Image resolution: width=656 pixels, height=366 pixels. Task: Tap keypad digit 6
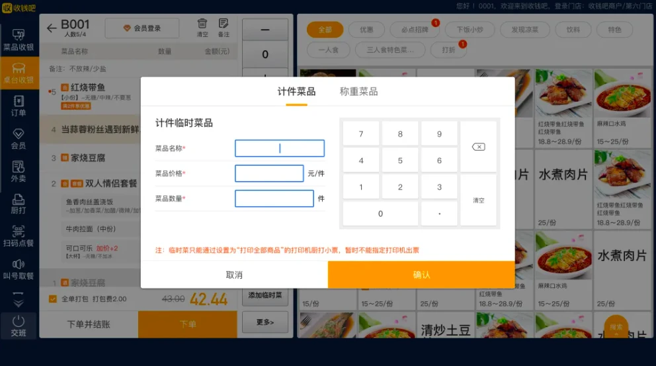click(x=439, y=161)
